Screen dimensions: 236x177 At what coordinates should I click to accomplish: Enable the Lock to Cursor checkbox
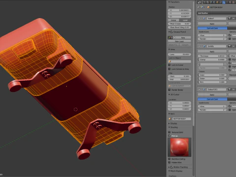[170, 65]
